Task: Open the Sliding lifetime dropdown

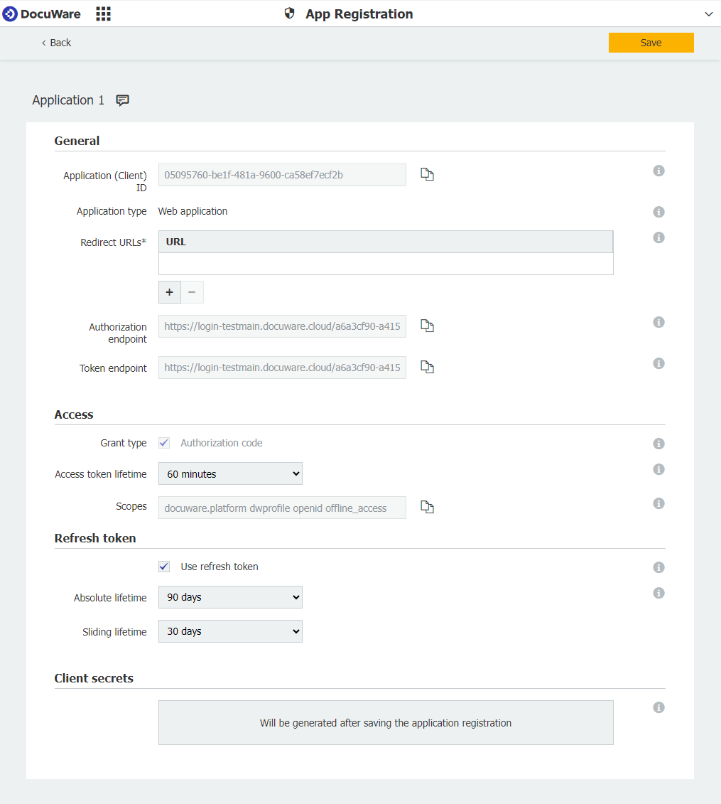Action: (230, 631)
